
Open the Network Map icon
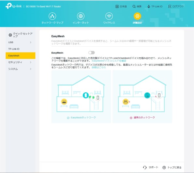(52, 16)
